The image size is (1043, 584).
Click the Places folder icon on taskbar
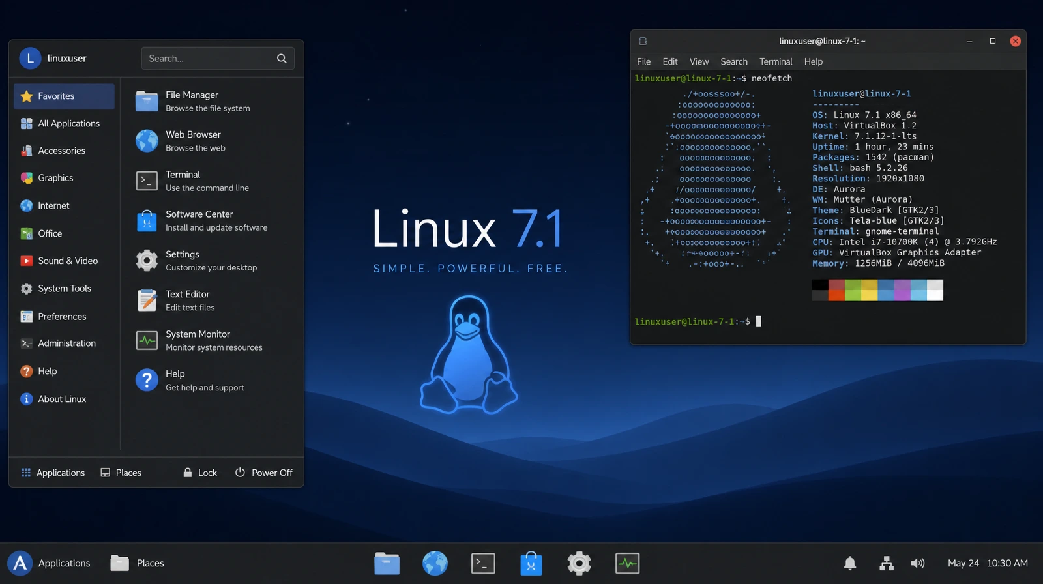pos(119,563)
